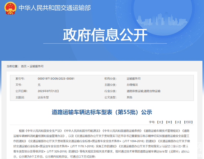
Task: Set font size to 中
Action: click(x=169, y=122)
